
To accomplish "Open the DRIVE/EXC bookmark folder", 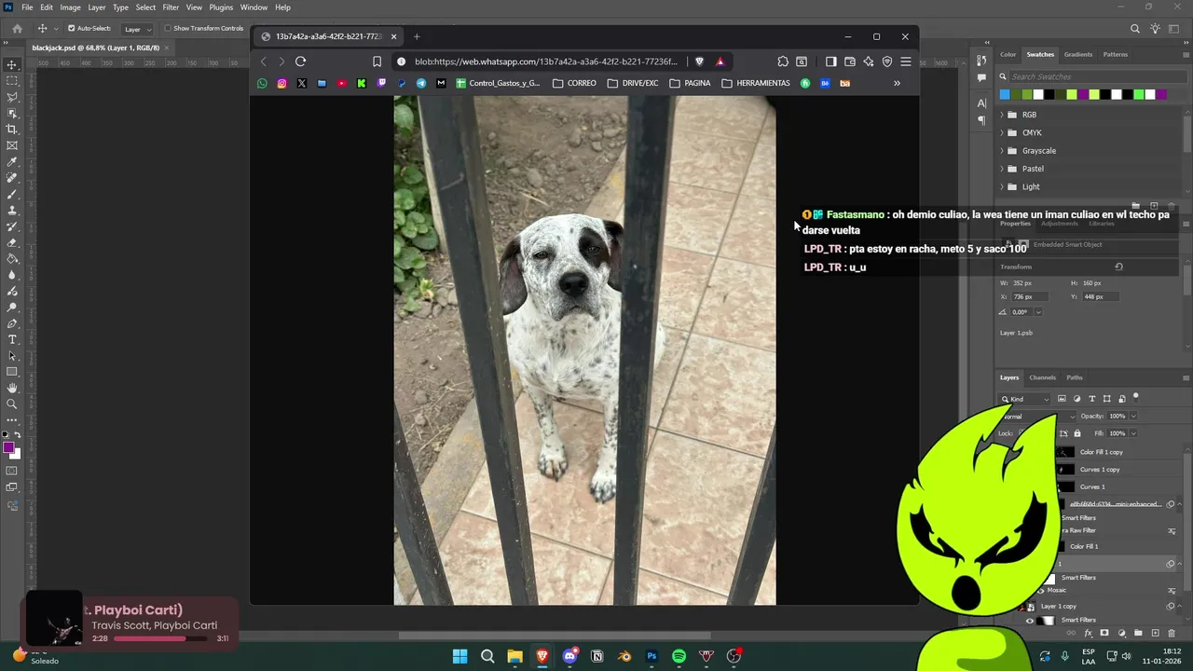I will pyautogui.click(x=633, y=83).
